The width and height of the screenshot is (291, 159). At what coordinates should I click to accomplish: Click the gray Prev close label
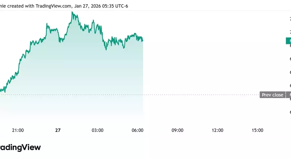[272, 95]
